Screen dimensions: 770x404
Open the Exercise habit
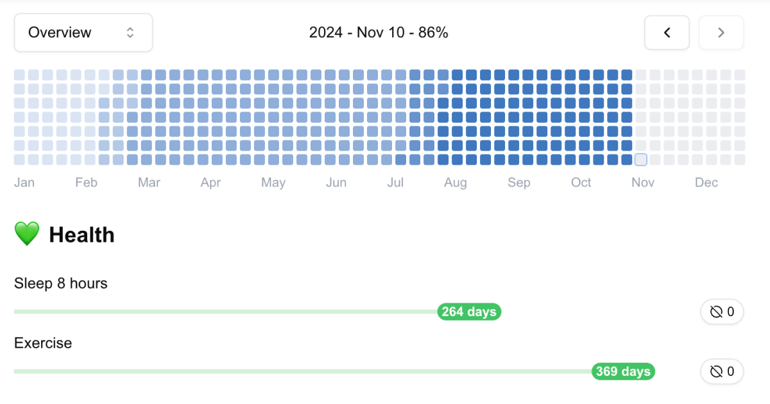tap(43, 343)
